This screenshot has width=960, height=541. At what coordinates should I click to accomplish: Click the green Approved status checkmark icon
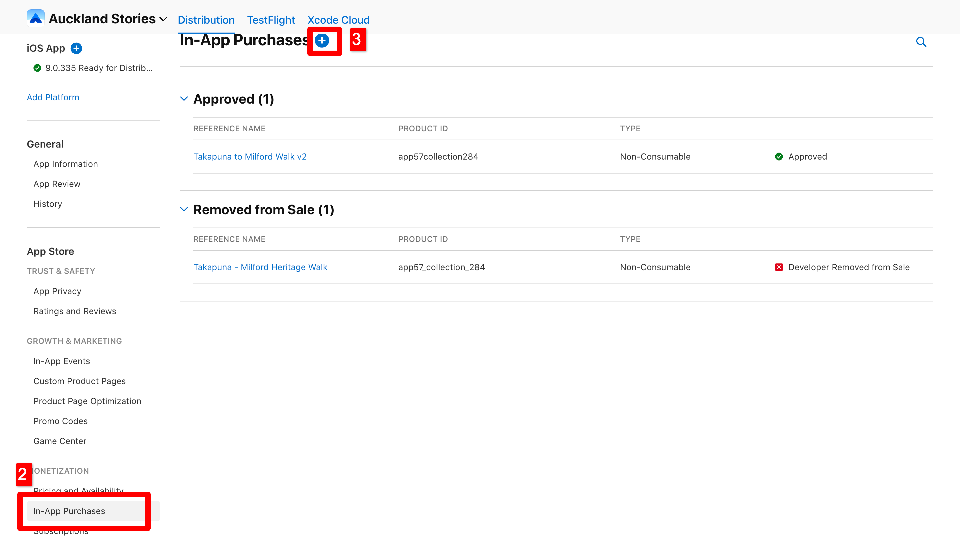point(779,157)
